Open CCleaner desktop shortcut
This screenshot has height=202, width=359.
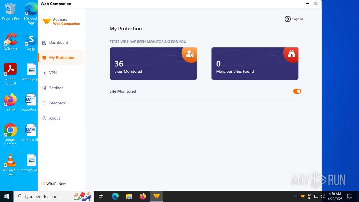[10, 42]
